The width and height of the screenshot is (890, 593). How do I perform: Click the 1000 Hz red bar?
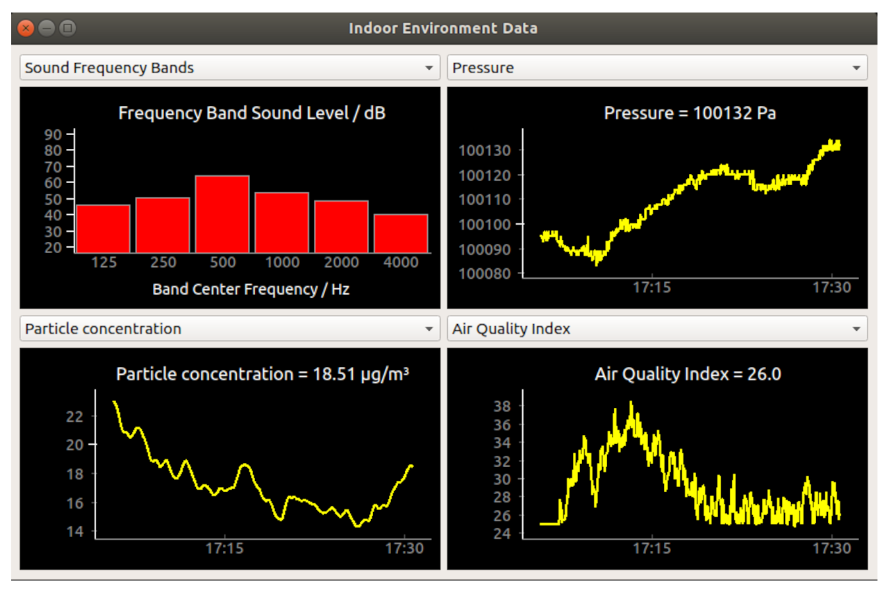click(282, 223)
